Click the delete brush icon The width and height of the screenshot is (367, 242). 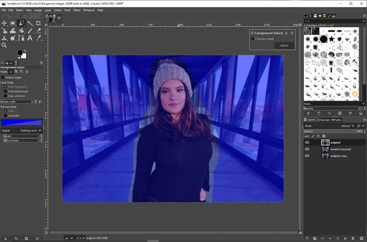coord(340,113)
